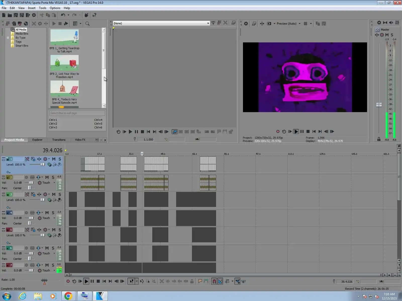This screenshot has height=301, width=402.
Task: Select Media Bins in the tree
Action: click(x=22, y=34)
